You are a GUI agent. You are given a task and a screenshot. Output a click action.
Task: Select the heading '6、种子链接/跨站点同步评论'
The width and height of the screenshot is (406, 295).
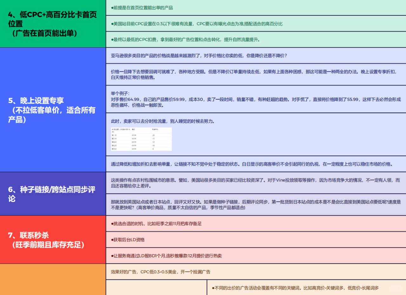(52, 194)
